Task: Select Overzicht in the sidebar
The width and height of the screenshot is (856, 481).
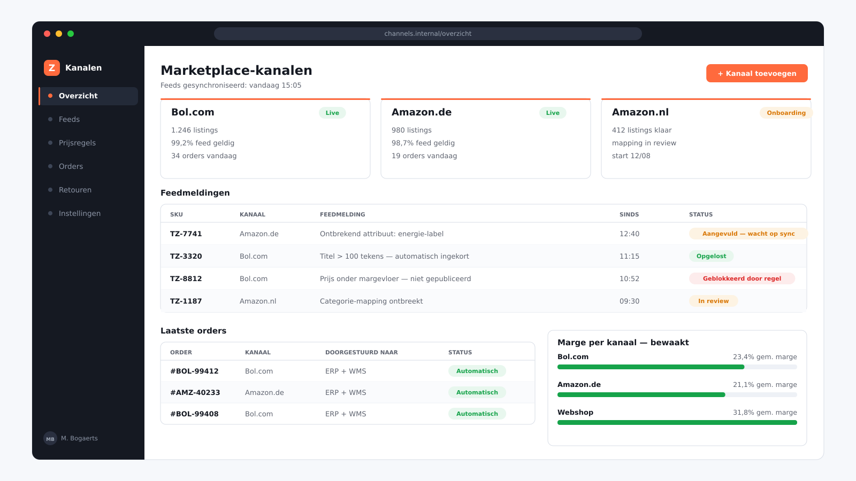Action: tap(88, 96)
